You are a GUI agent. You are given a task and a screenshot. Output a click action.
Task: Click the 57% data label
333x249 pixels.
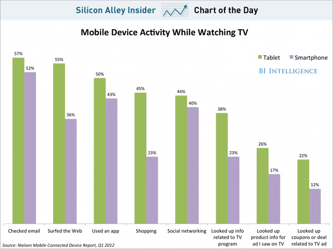click(18, 54)
